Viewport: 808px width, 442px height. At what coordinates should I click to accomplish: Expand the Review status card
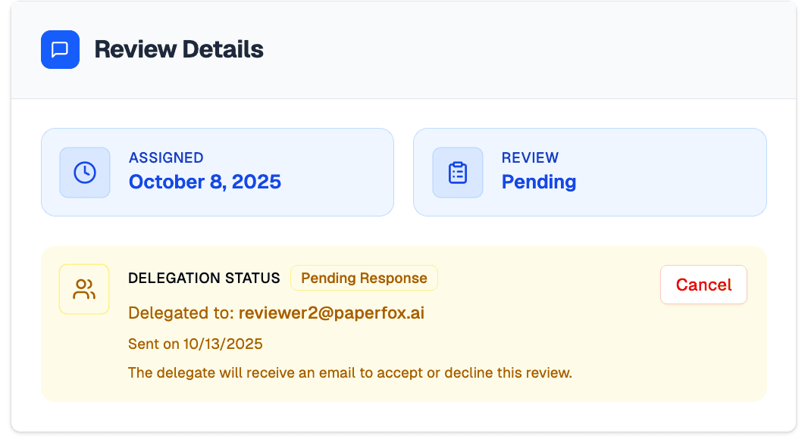pyautogui.click(x=590, y=172)
